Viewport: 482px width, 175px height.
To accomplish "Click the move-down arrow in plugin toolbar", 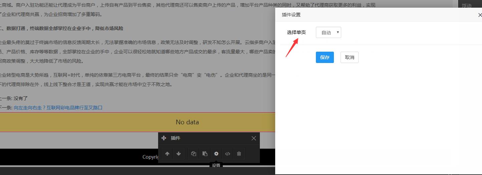I will pos(178,154).
